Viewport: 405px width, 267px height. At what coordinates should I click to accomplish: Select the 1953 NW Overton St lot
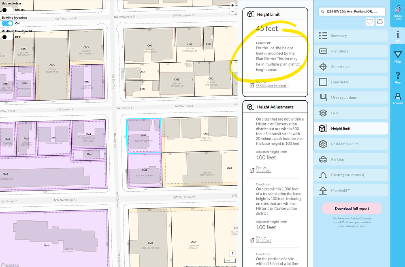177,81
